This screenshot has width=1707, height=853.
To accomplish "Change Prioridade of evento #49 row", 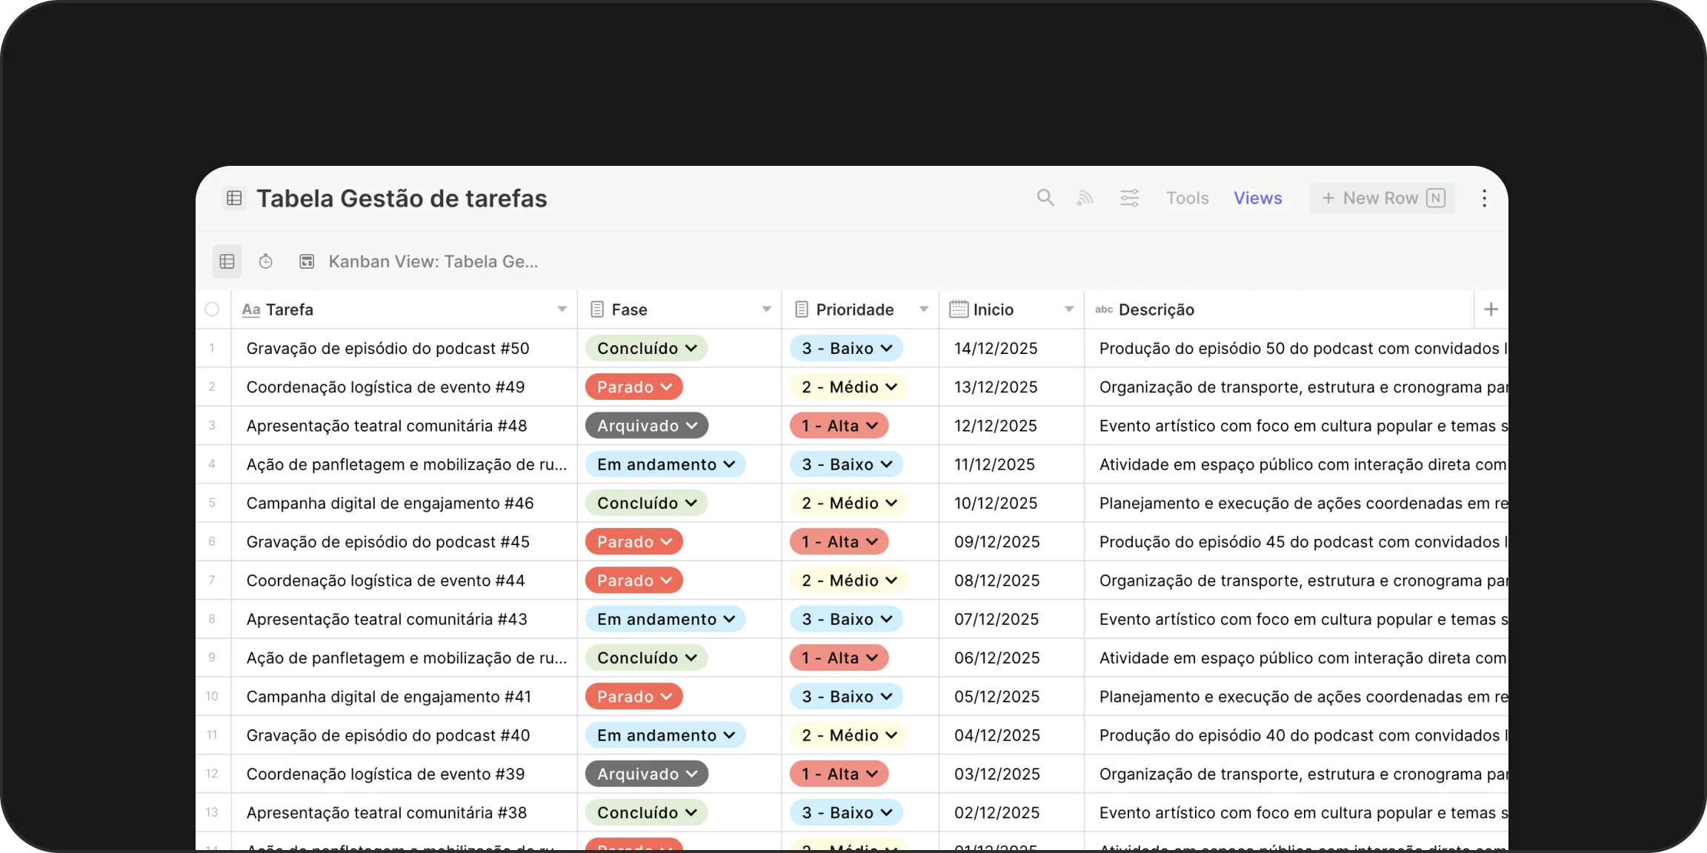I will tap(848, 387).
